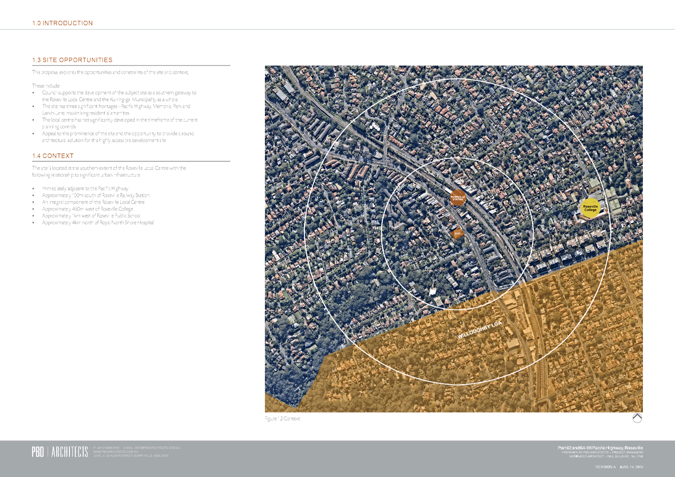The height and width of the screenshot is (477, 675).
Task: Click the 'REVISION A' text in footer
Action: pos(605,467)
